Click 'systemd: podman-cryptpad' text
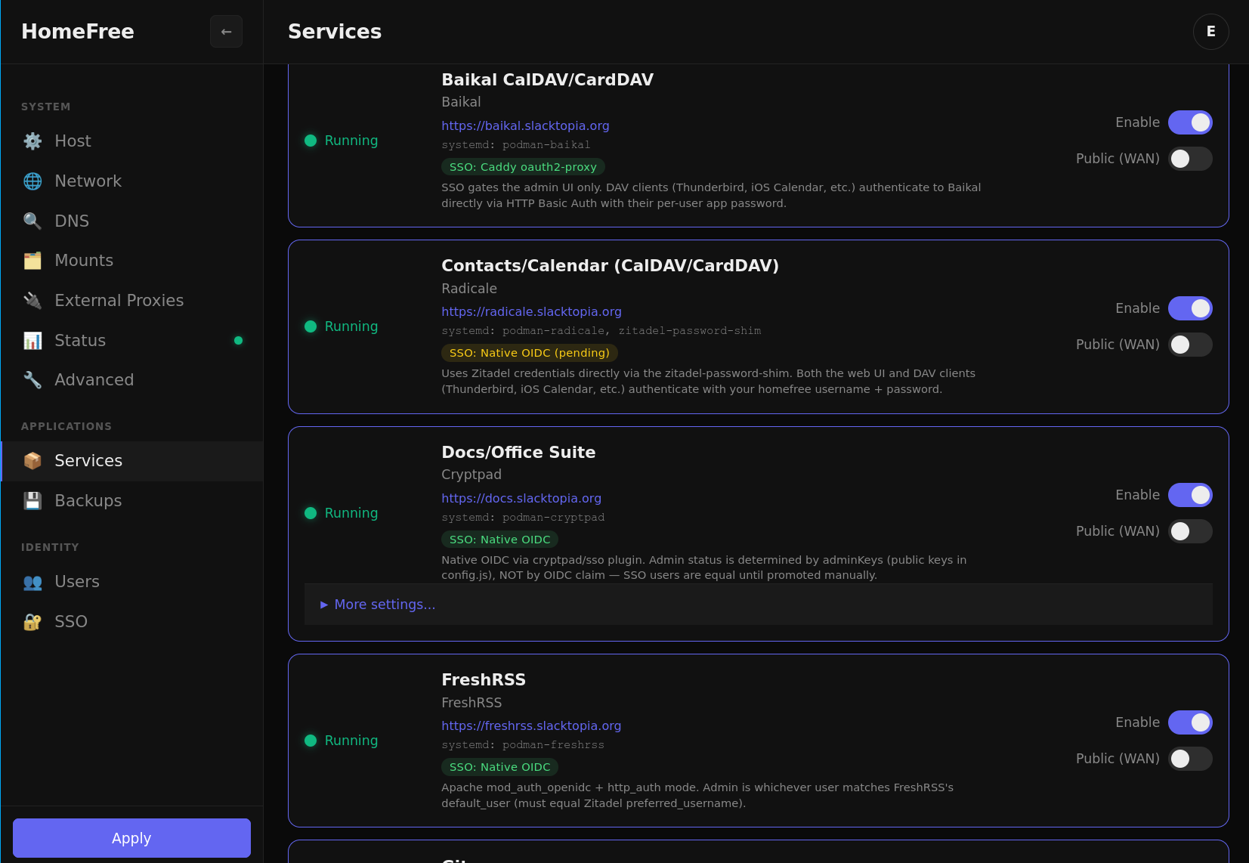The height and width of the screenshot is (863, 1249). 523,518
